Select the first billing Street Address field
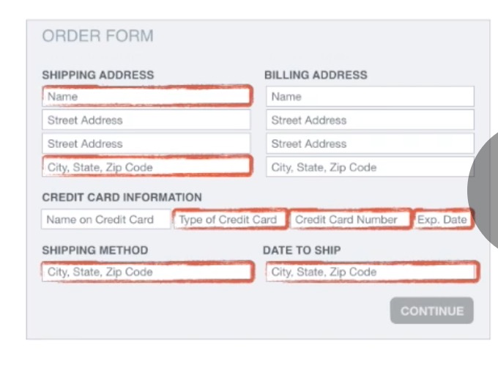Screen dimensions: 498x378 (370, 120)
